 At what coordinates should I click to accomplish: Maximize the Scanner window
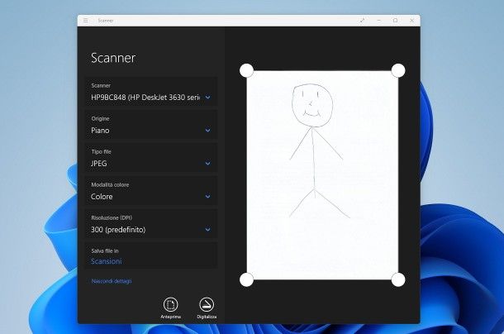(395, 20)
